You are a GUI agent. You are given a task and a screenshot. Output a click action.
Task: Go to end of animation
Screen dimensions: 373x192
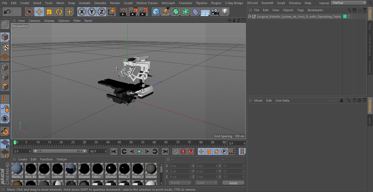[165, 151]
